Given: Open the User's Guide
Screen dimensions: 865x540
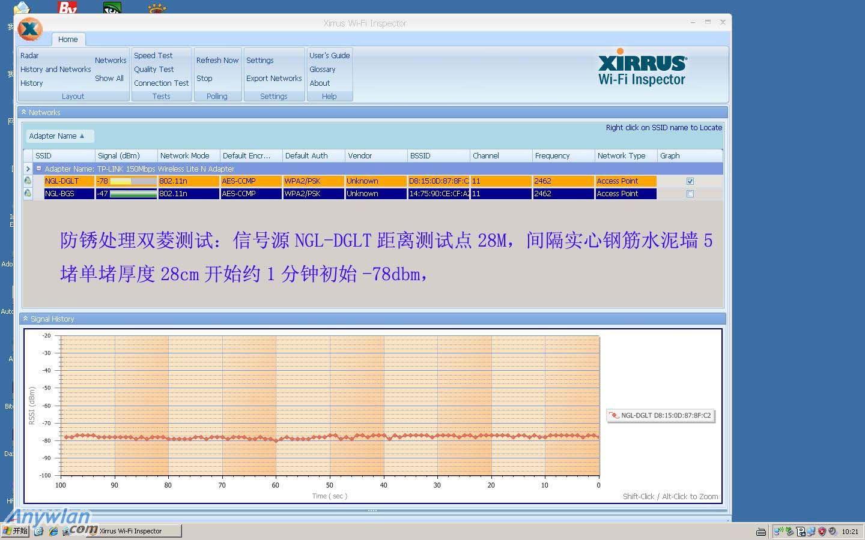Looking at the screenshot, I should (330, 56).
